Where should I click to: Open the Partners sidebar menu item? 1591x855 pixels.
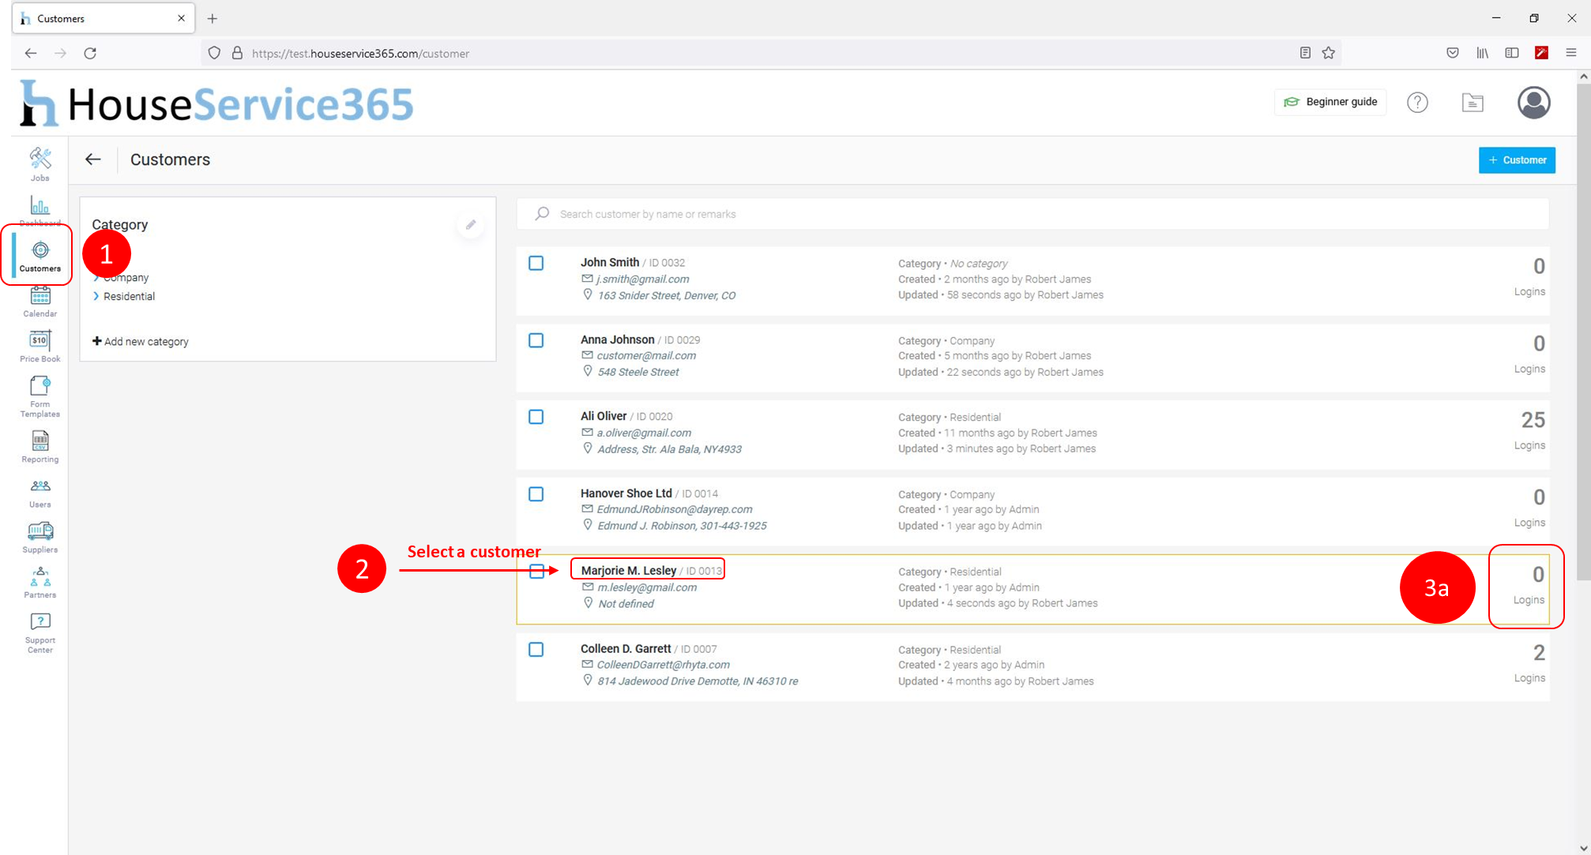[x=39, y=582]
